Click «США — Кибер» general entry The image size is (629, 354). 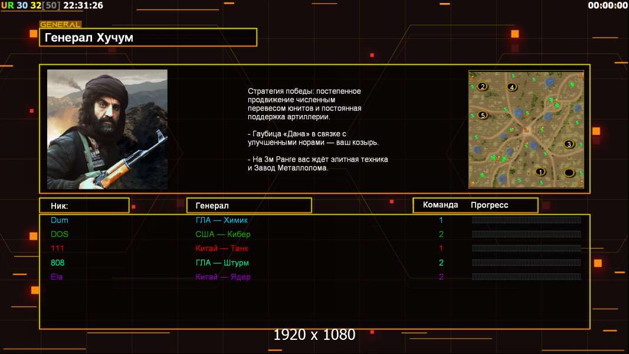pyautogui.click(x=222, y=234)
